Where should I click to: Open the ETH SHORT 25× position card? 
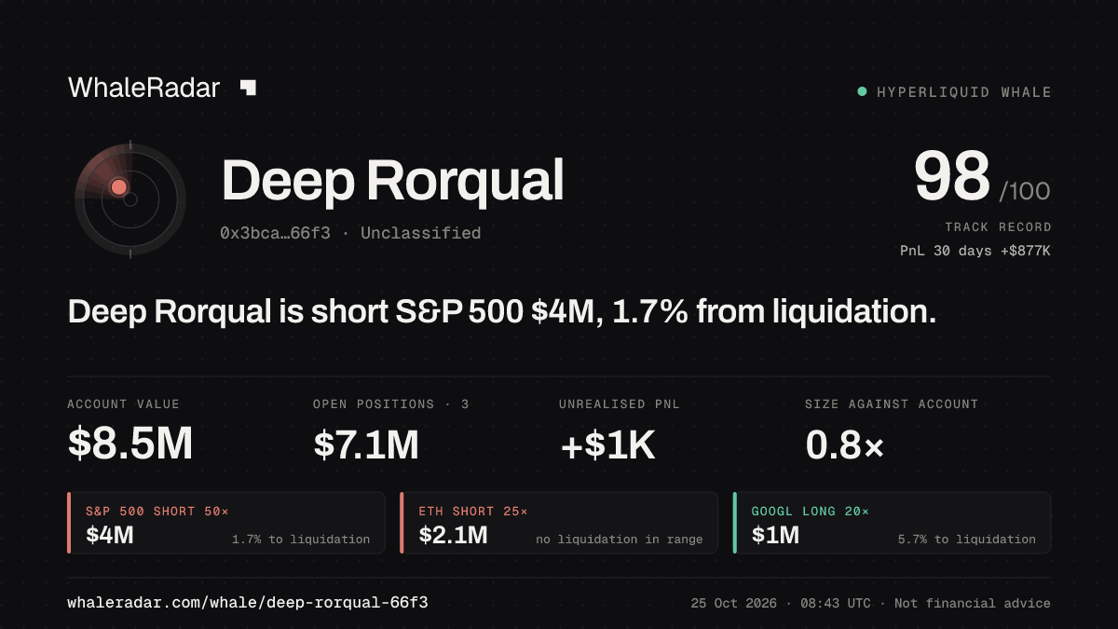click(559, 523)
